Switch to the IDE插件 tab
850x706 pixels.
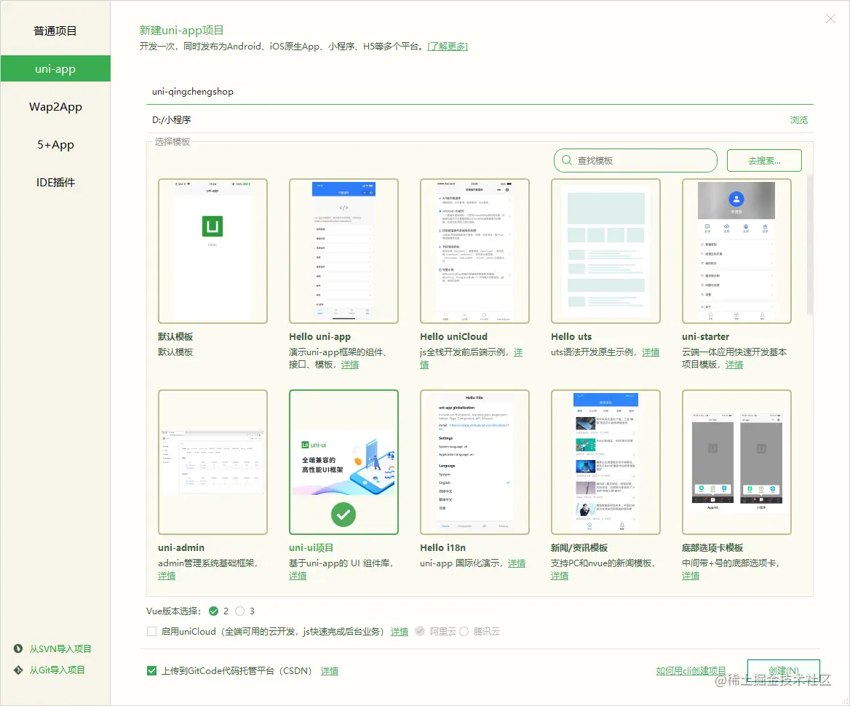(55, 183)
